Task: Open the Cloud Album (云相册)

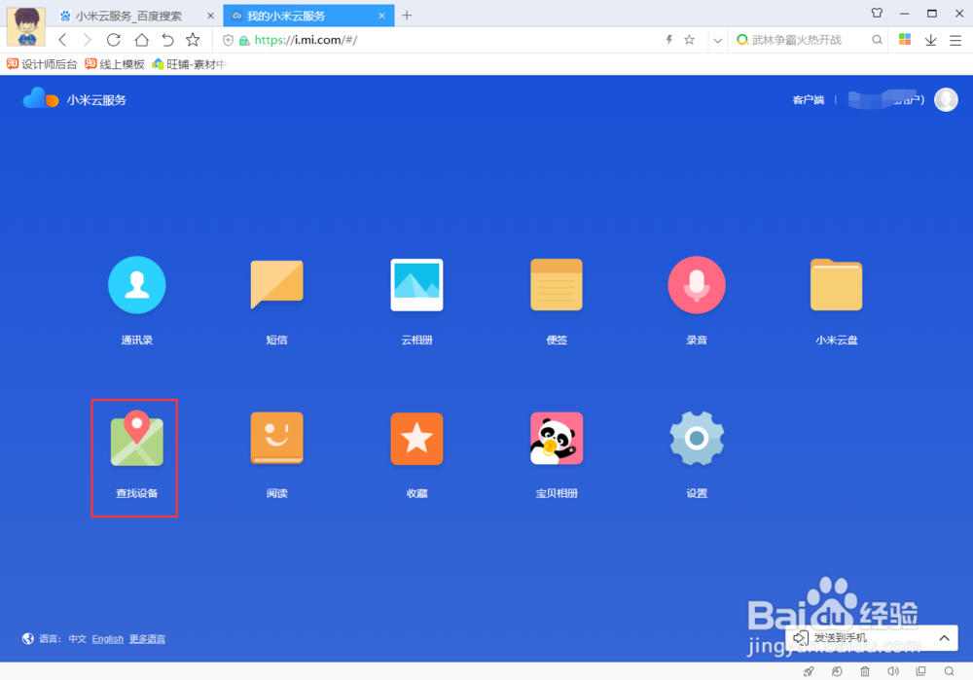Action: (416, 285)
